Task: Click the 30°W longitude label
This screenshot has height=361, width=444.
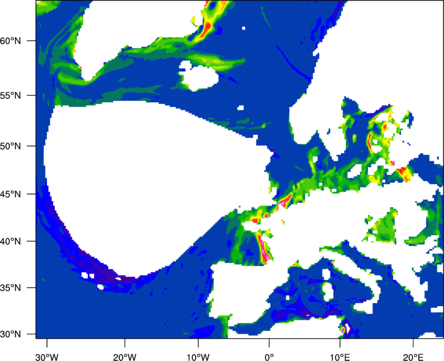Action: (47, 357)
